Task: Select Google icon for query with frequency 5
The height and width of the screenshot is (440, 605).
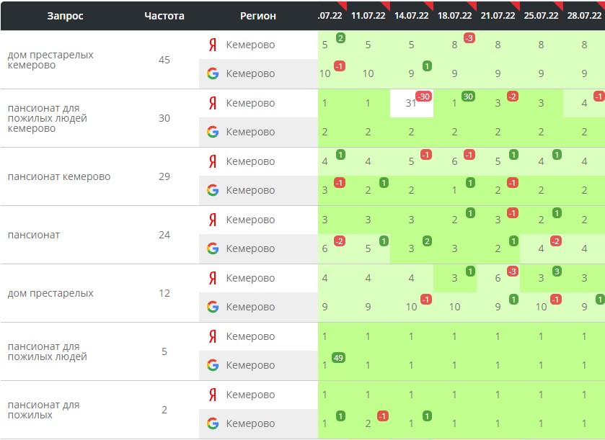Action: [213, 365]
